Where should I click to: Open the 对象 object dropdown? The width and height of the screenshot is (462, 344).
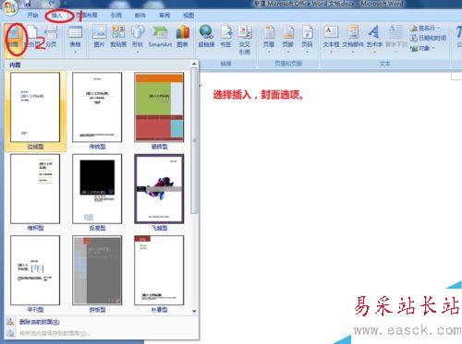(x=422, y=48)
